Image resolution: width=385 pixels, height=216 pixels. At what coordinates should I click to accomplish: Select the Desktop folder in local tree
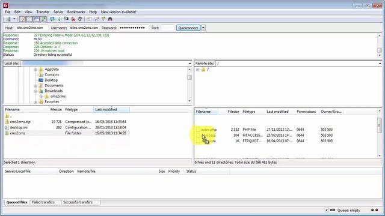(x=51, y=80)
